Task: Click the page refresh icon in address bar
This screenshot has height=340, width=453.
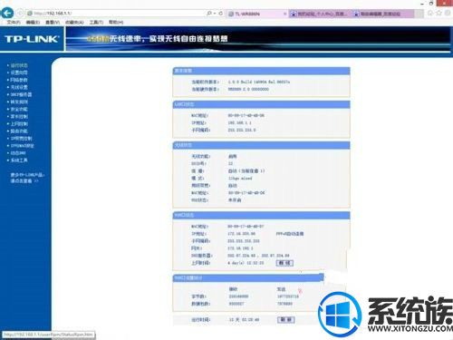Action: tap(221, 14)
